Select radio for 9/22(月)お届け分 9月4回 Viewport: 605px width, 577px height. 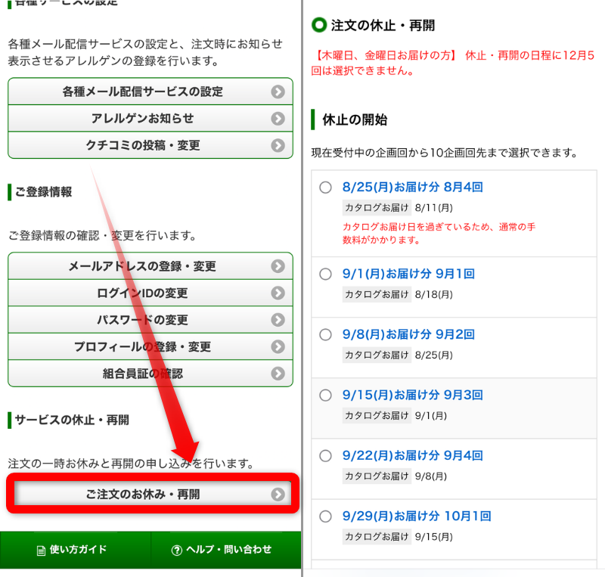click(325, 456)
